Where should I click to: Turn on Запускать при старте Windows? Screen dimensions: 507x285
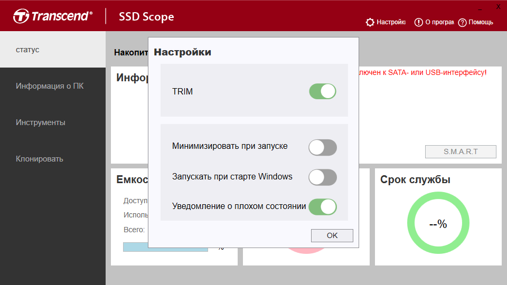click(x=323, y=177)
